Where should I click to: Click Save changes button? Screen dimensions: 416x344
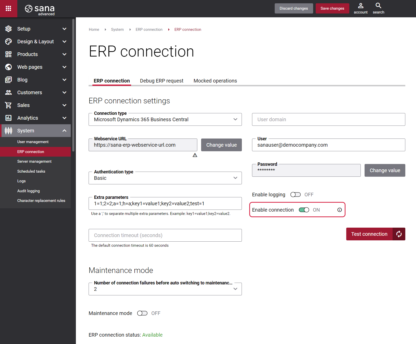click(332, 8)
